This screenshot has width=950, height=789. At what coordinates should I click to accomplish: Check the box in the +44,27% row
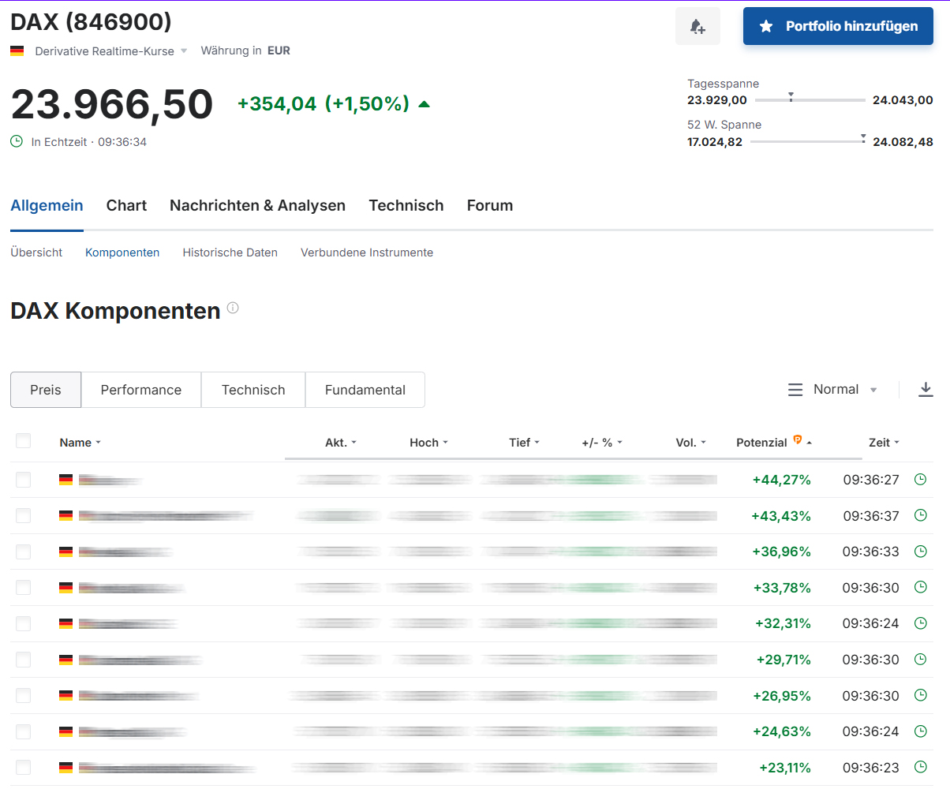pyautogui.click(x=23, y=480)
